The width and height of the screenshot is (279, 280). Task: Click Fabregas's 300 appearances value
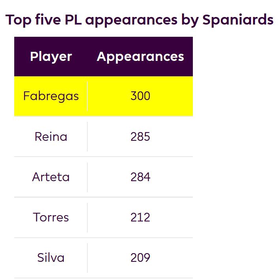(x=140, y=96)
